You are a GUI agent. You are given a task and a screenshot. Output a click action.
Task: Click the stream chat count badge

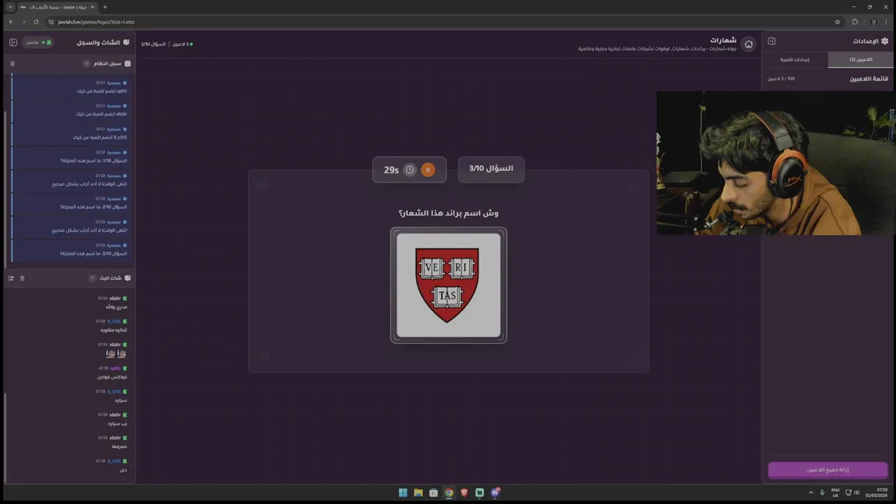point(92,279)
